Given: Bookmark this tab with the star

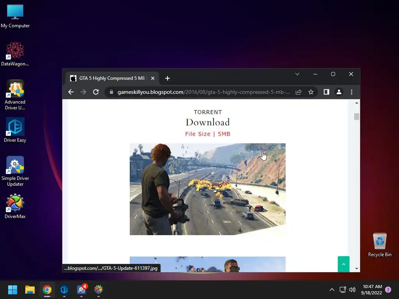Looking at the screenshot, I should coord(311,92).
